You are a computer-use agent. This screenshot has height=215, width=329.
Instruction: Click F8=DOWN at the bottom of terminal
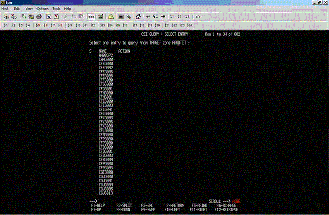pyautogui.click(x=124, y=209)
